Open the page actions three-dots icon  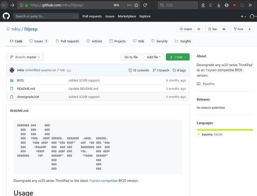pyautogui.click(x=128, y=5)
